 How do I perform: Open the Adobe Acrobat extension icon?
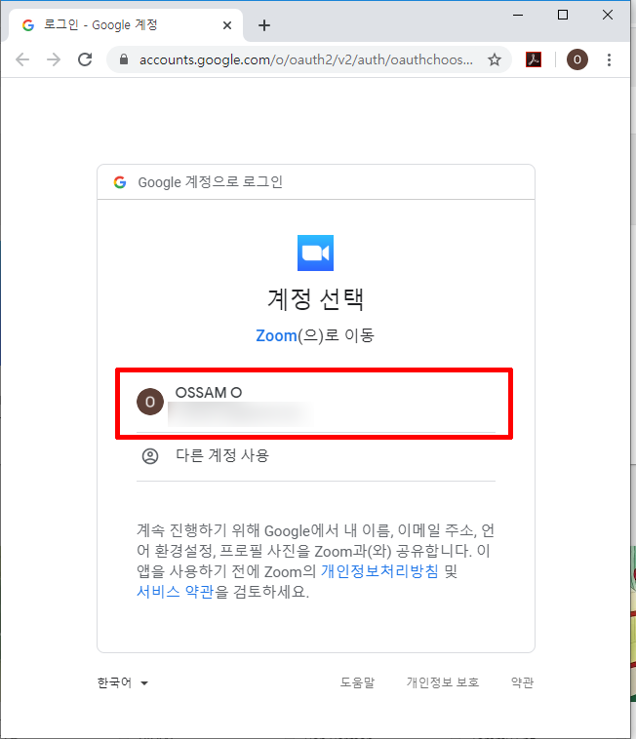(534, 59)
